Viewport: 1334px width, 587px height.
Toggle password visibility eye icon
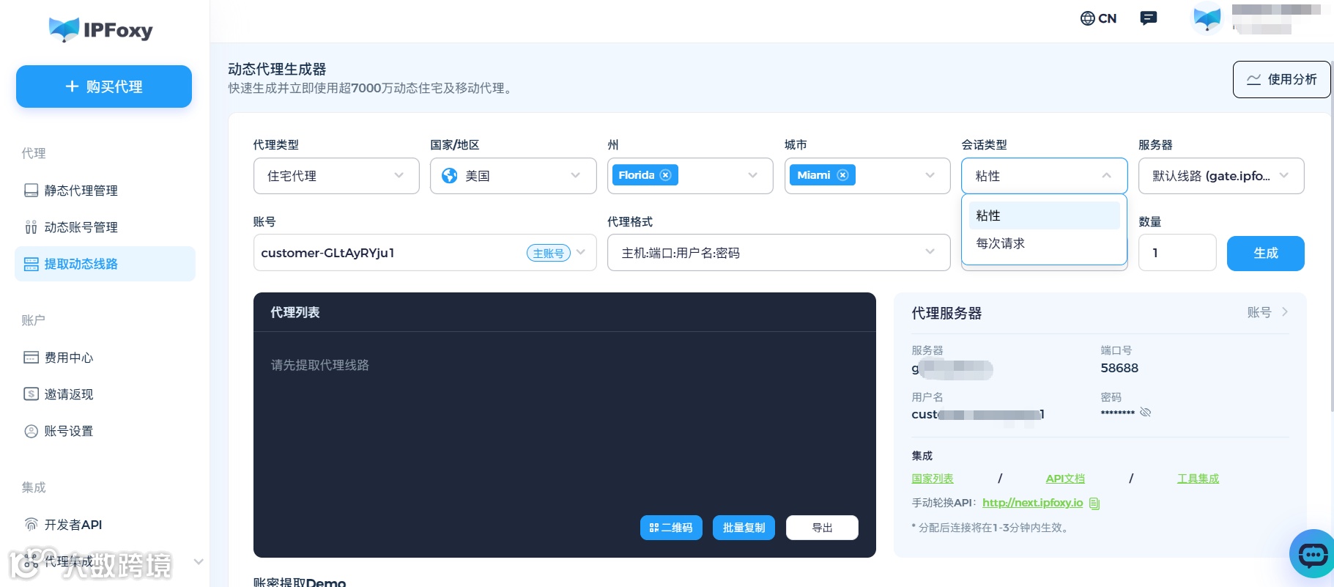pos(1146,412)
